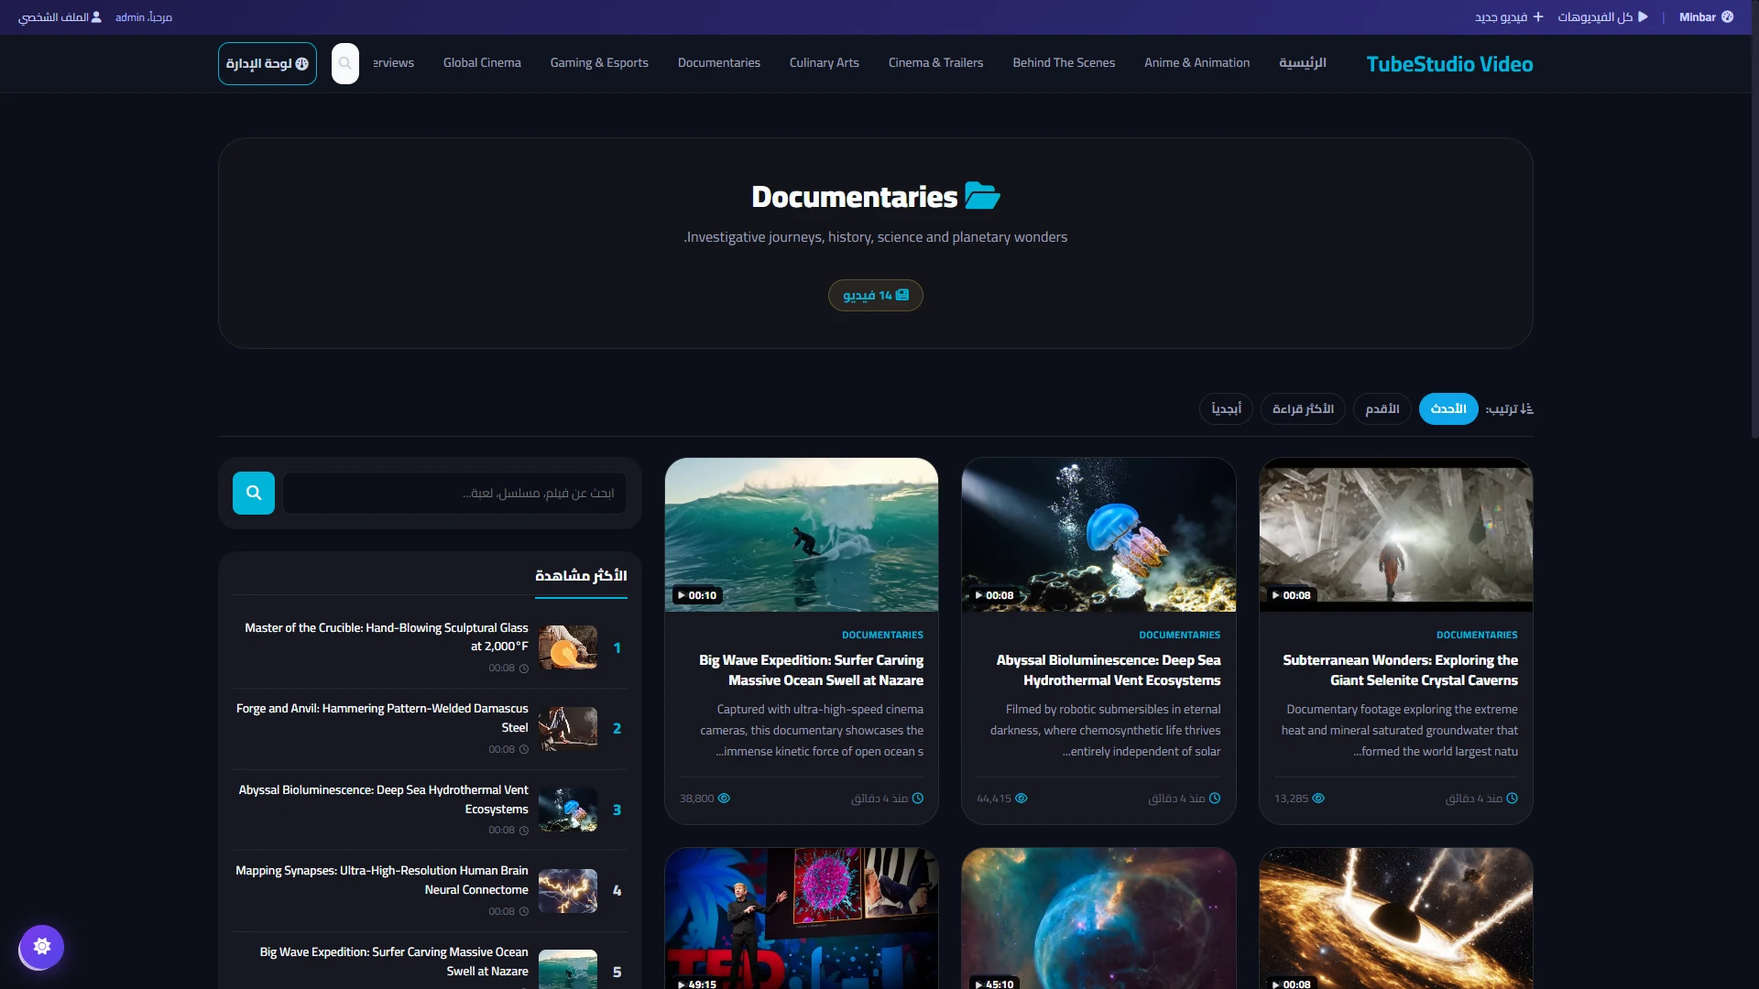The width and height of the screenshot is (1759, 989).
Task: Sort videos by أبجدياً (alphabetical)
Action: (x=1226, y=408)
